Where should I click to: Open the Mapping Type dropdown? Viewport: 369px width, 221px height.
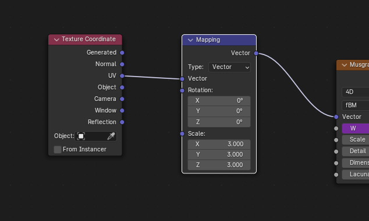[229, 67]
